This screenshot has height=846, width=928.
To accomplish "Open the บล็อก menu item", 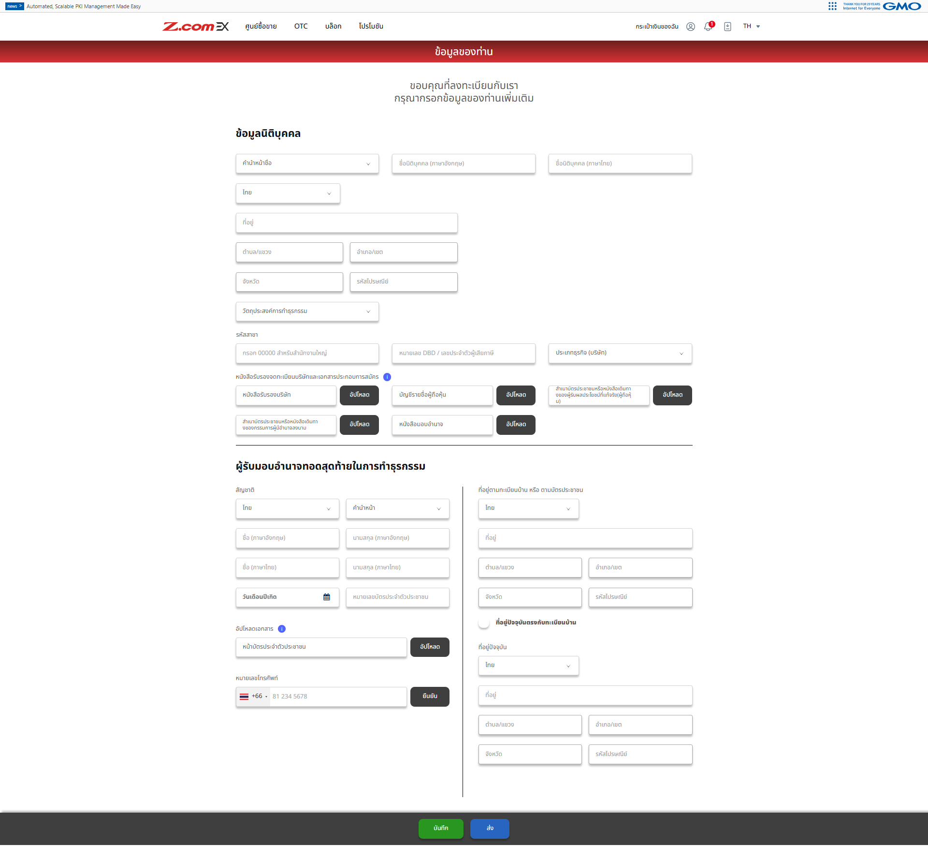I will pyautogui.click(x=333, y=26).
